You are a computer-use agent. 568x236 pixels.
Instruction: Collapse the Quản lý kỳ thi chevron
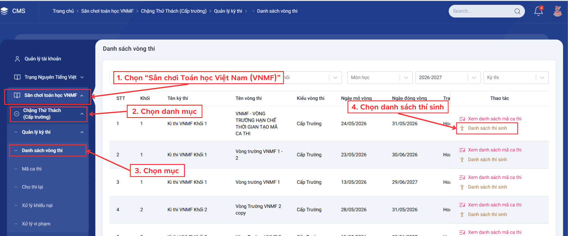(x=82, y=132)
